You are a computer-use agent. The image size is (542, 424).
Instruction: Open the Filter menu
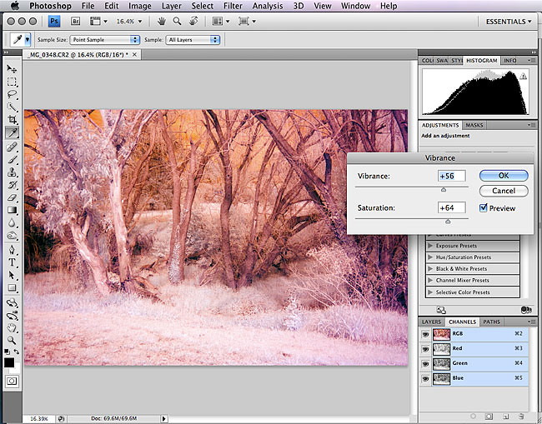pos(231,6)
